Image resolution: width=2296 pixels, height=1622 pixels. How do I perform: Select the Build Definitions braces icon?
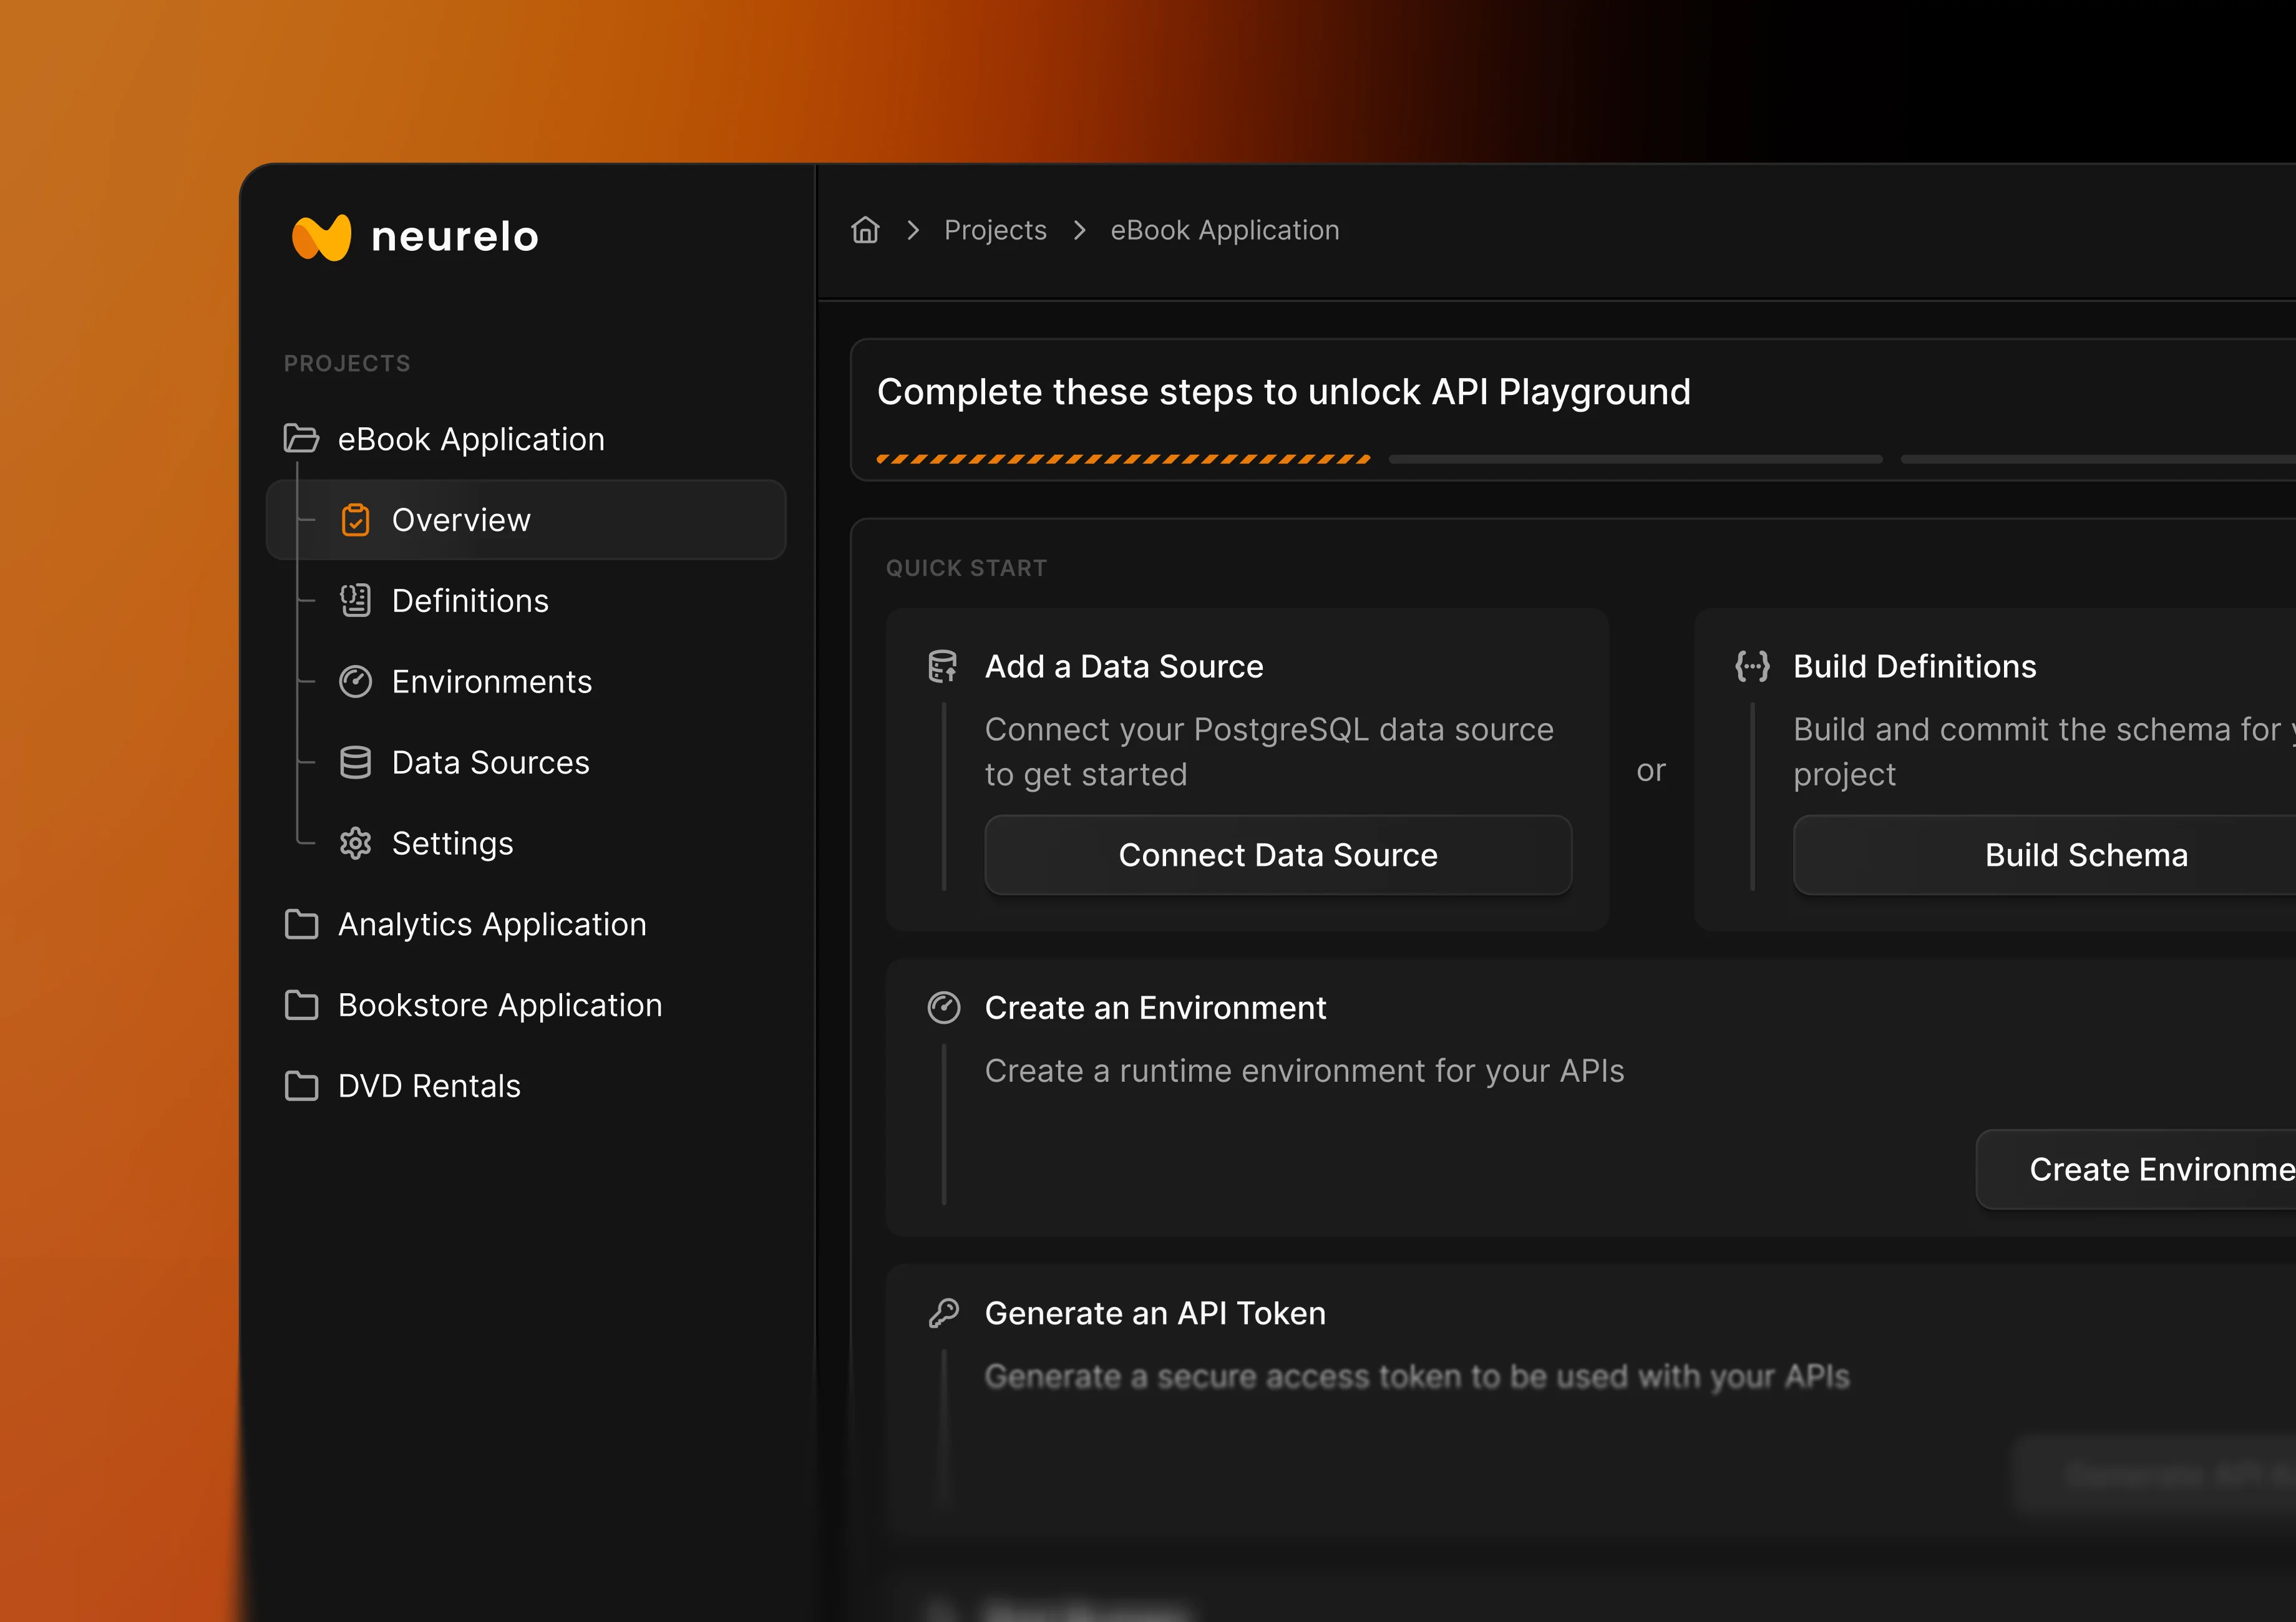point(1753,666)
